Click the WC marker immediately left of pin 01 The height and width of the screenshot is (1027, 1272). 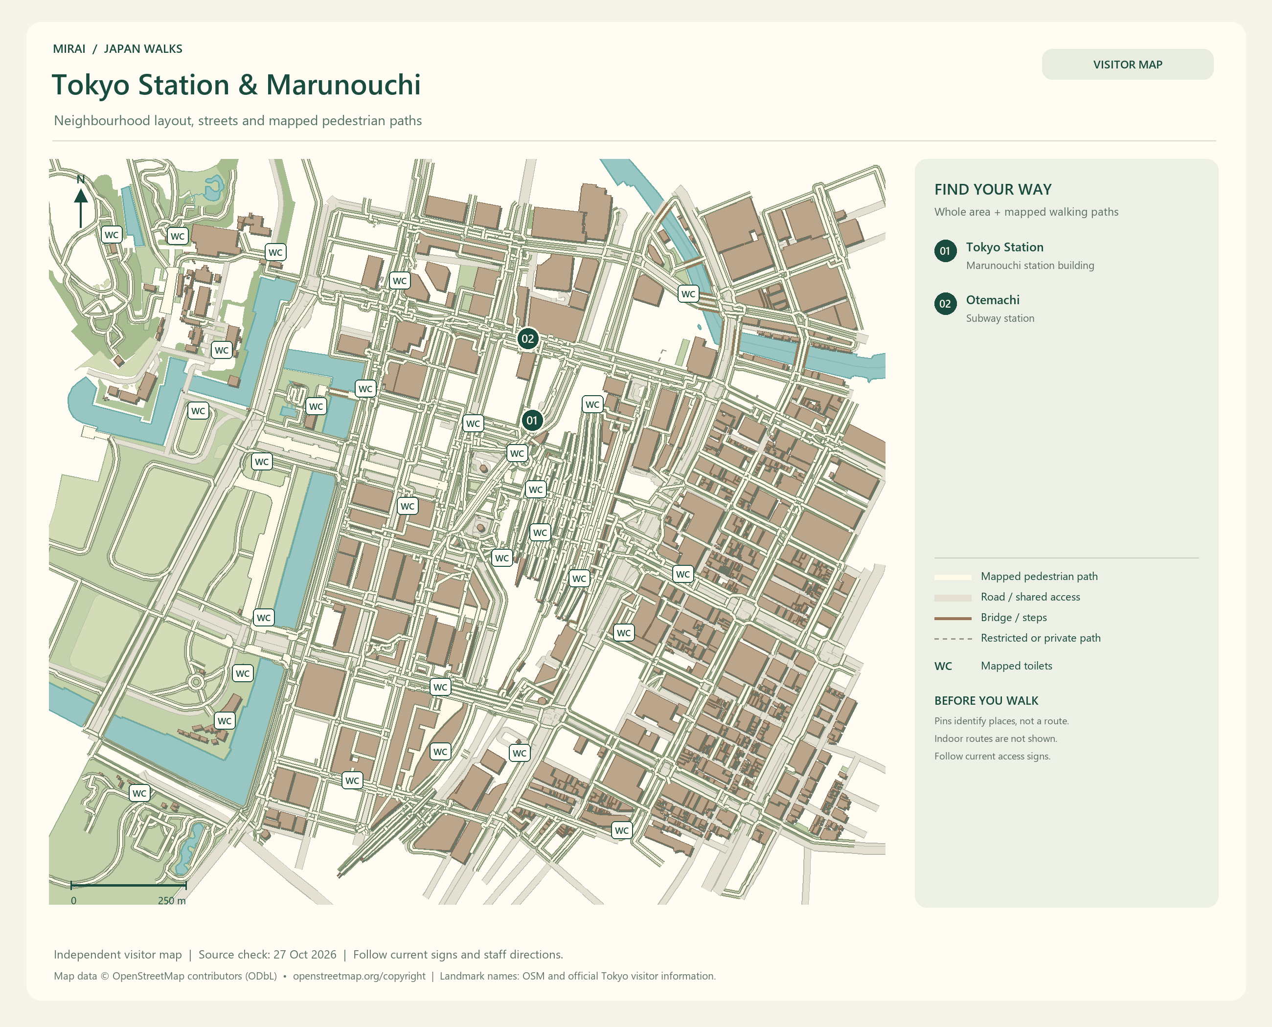473,424
